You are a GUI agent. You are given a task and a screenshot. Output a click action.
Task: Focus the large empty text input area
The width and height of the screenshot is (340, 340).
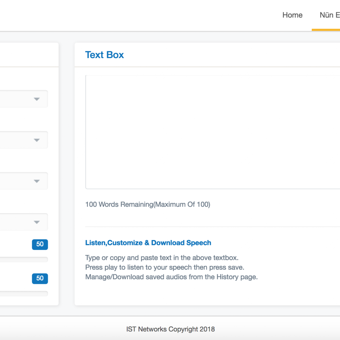click(212, 132)
